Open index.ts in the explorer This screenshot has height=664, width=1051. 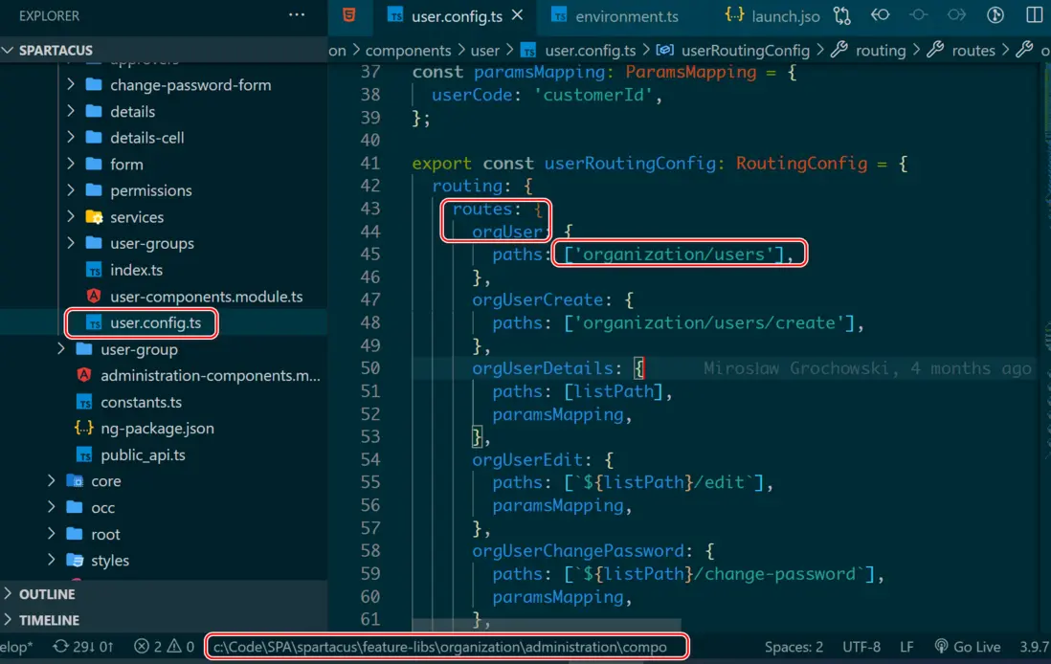(136, 270)
